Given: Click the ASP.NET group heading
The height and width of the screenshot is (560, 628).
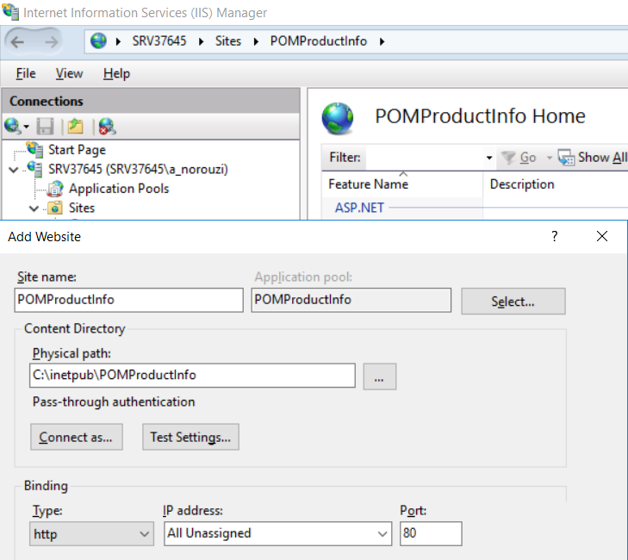Looking at the screenshot, I should coord(359,208).
